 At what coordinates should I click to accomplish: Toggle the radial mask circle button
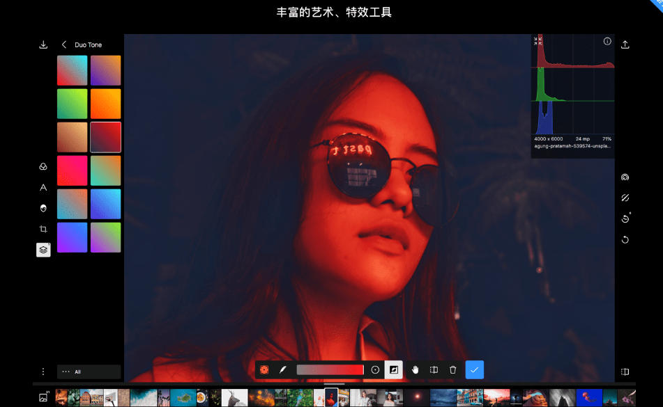(x=375, y=370)
